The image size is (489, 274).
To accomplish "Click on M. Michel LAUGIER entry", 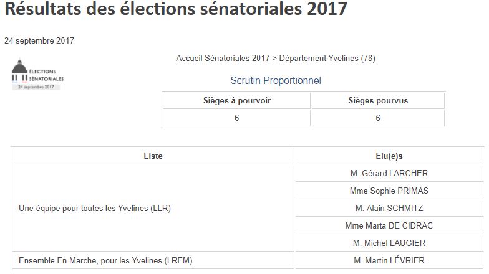I will 389,243.
